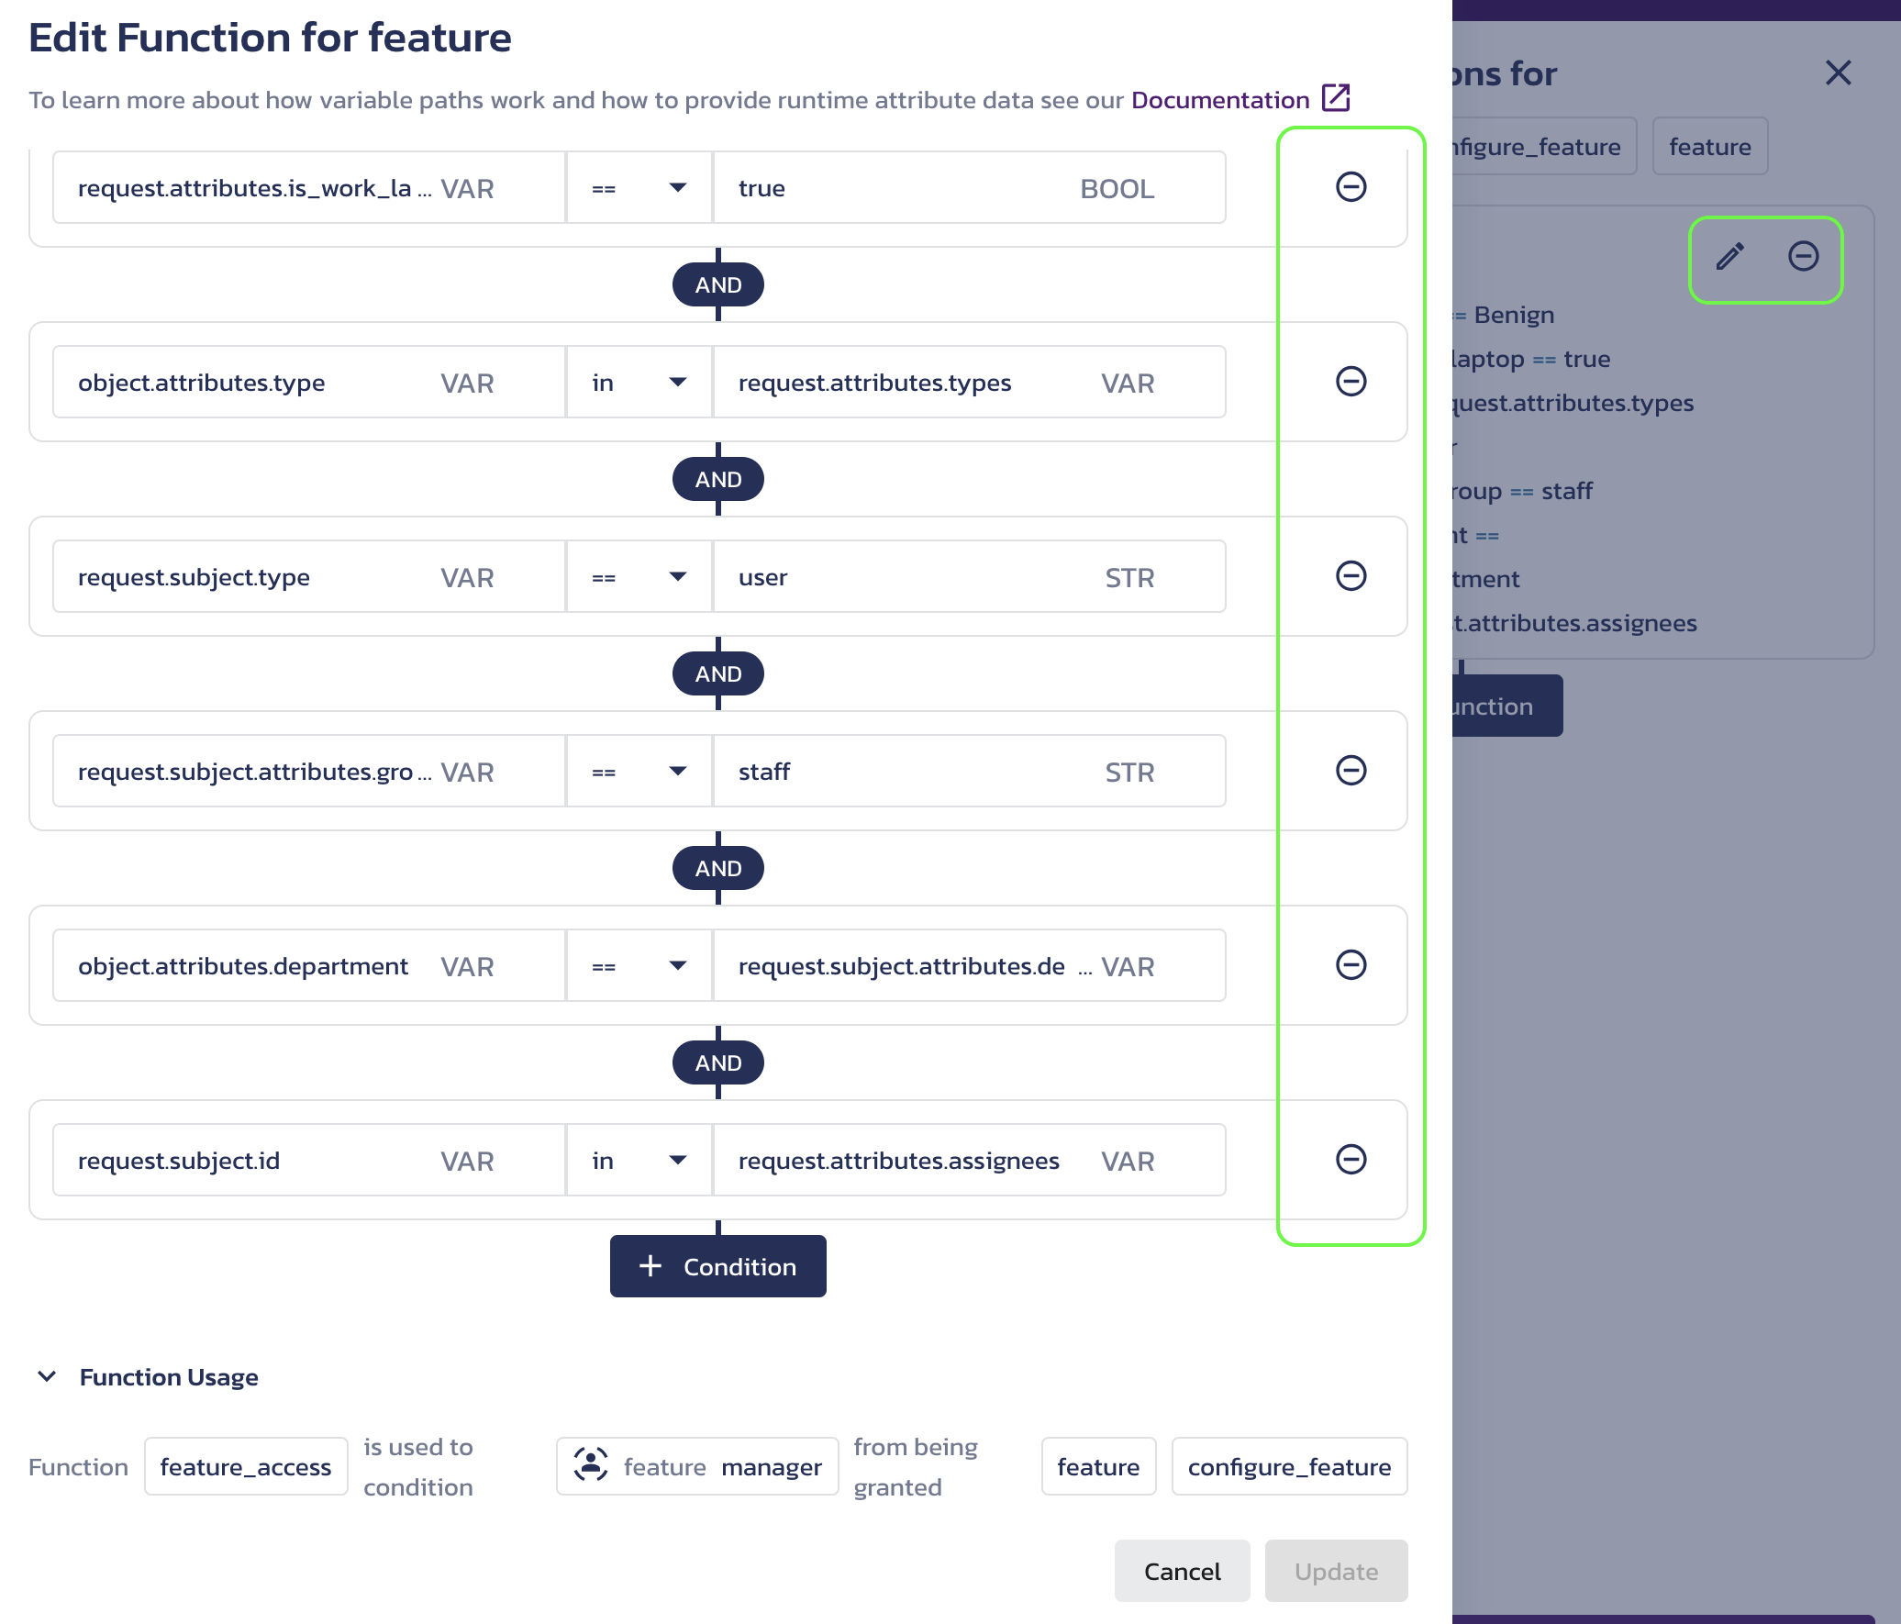This screenshot has width=1901, height=1624.
Task: Click the edit pencil icon for feature
Action: 1730,254
